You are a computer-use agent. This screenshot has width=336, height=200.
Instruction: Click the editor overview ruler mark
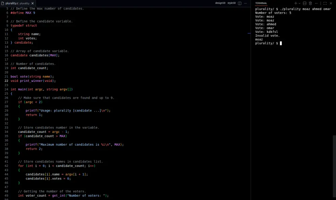(249, 33)
